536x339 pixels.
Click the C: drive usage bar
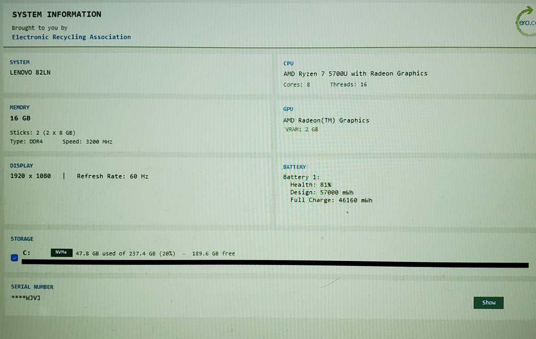(x=275, y=263)
